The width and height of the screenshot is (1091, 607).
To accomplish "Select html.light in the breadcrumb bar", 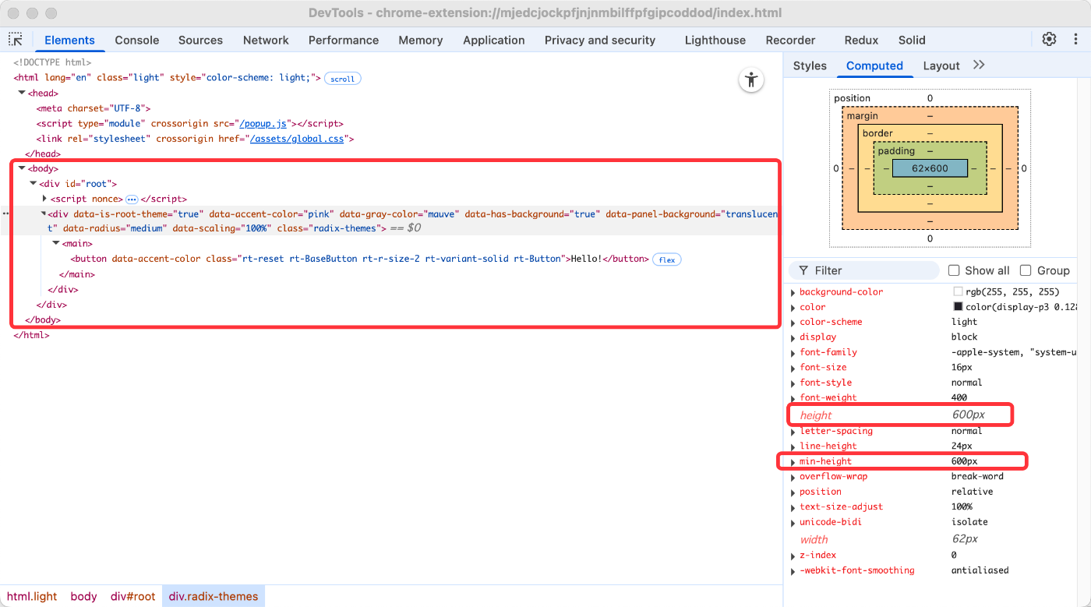I will pyautogui.click(x=32, y=596).
